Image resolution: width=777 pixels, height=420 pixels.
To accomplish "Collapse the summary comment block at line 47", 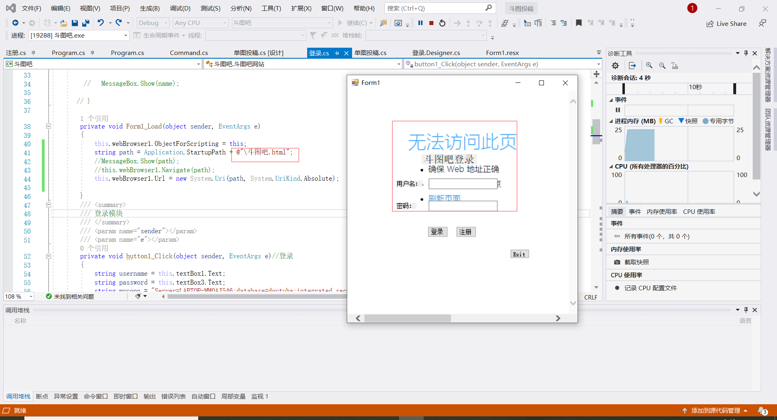I will coord(48,205).
